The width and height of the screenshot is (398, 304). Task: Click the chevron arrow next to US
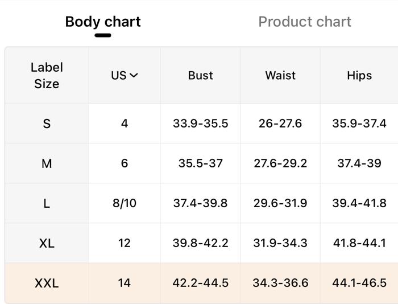[x=134, y=75]
